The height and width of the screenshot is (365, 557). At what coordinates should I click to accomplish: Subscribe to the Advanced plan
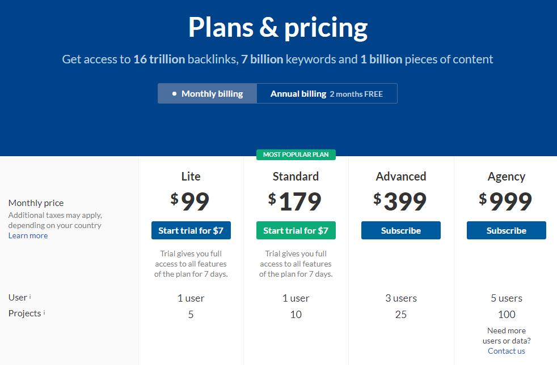401,230
